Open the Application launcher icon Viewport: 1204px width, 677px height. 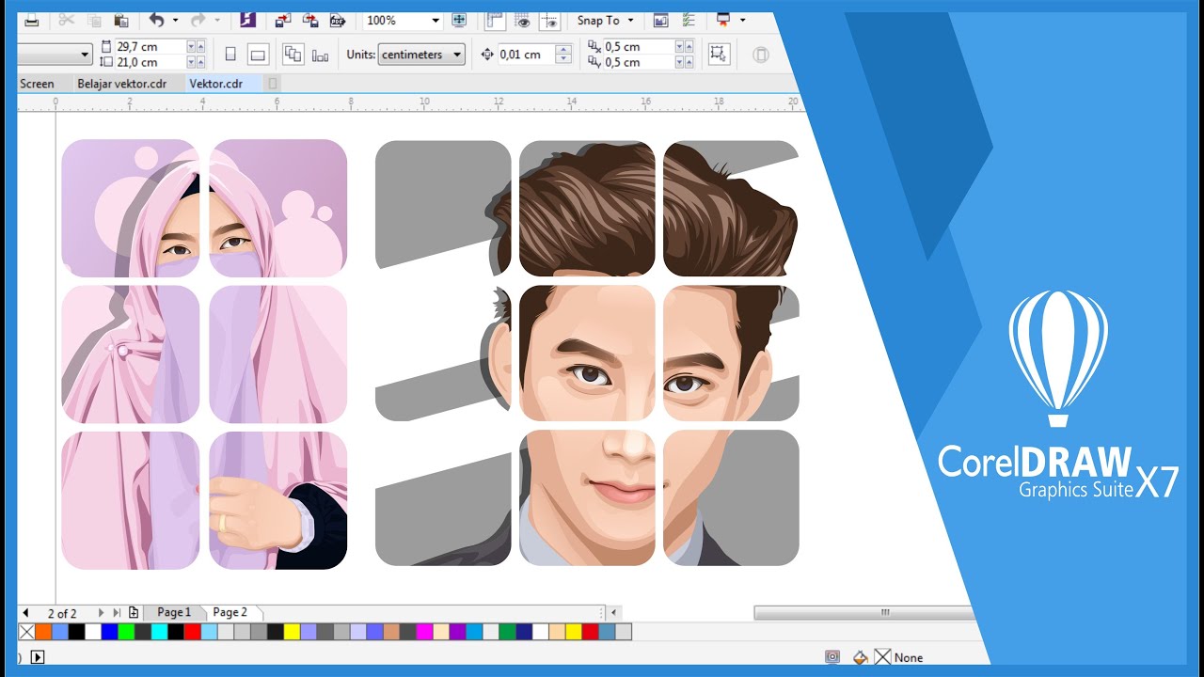[x=722, y=20]
